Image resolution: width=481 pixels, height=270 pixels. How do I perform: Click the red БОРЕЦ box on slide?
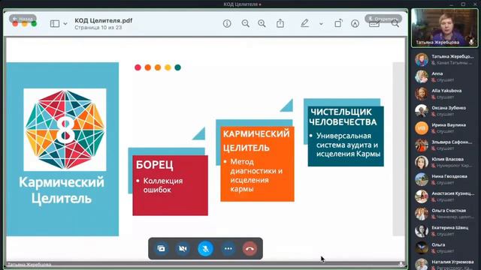tap(171, 185)
